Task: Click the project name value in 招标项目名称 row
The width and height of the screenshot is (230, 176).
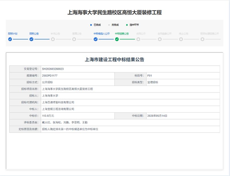Action: coord(68,89)
